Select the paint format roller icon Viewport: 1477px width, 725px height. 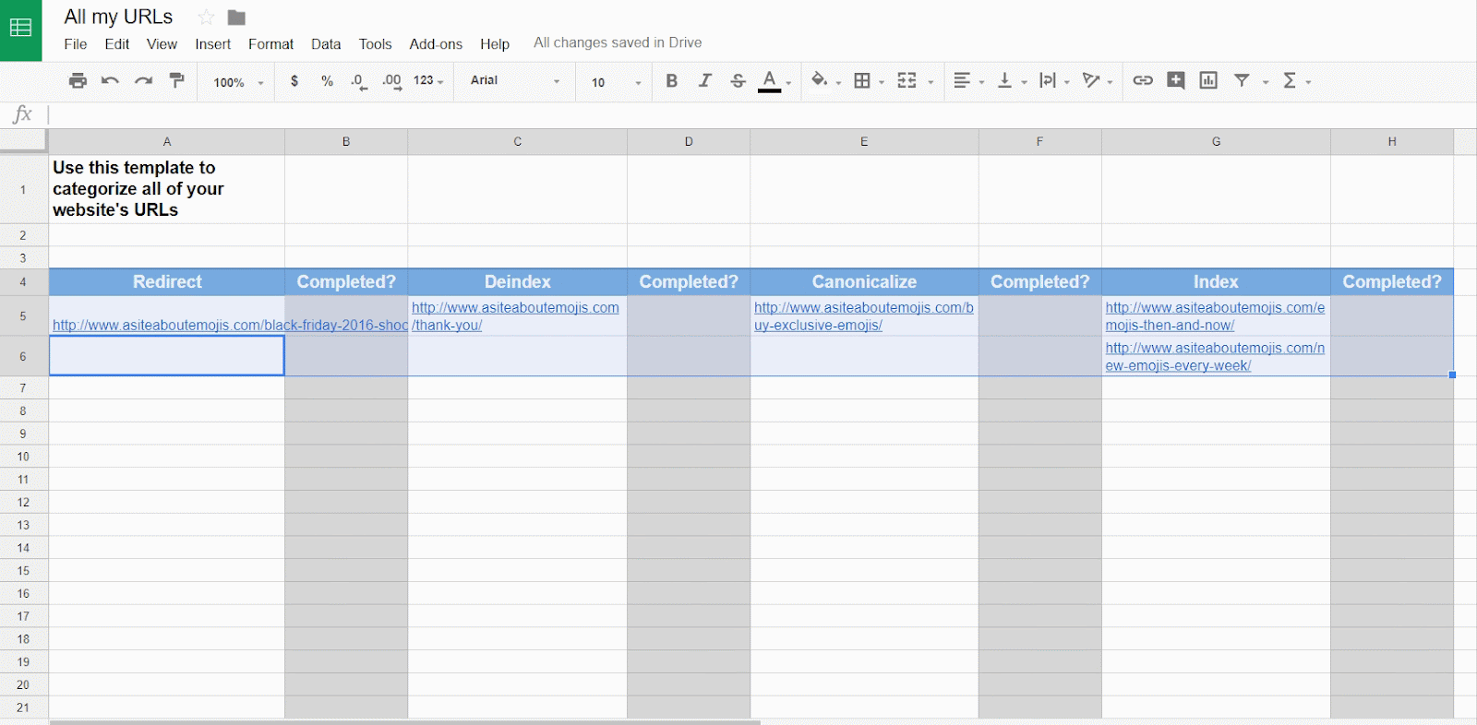(x=177, y=81)
